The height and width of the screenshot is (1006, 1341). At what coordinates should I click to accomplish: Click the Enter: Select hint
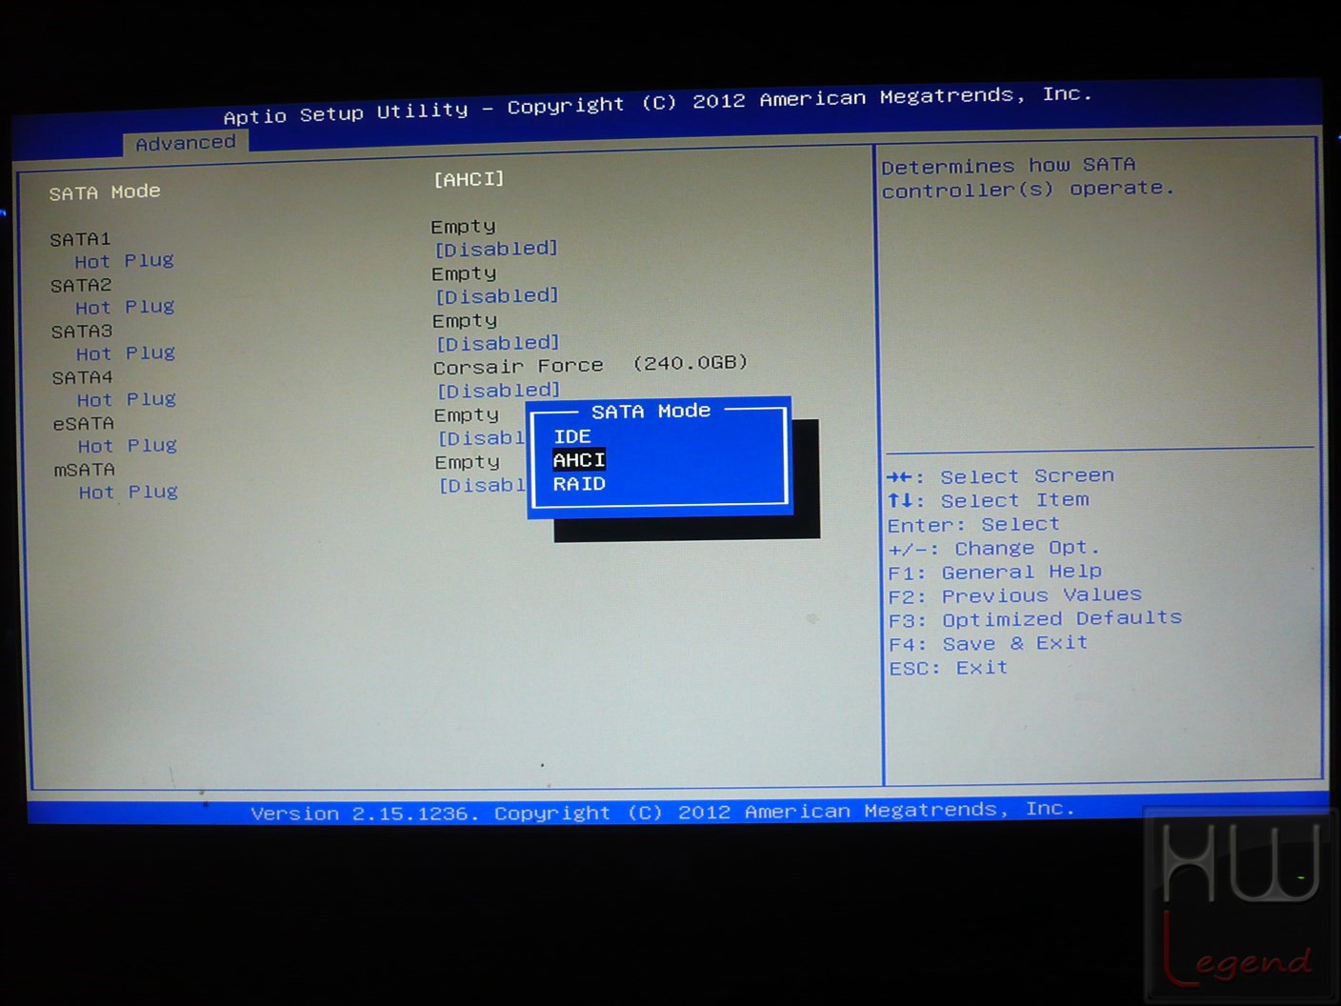pos(973,525)
